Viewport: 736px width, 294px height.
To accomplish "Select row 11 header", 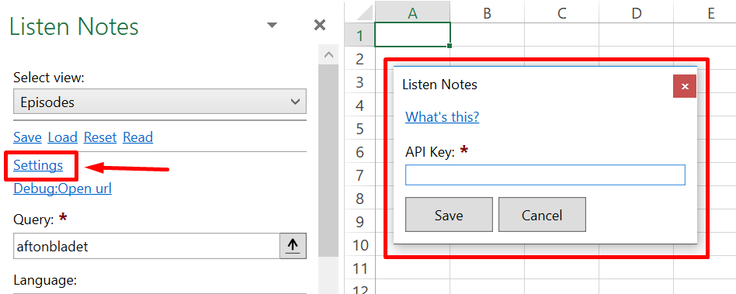I will click(x=360, y=268).
